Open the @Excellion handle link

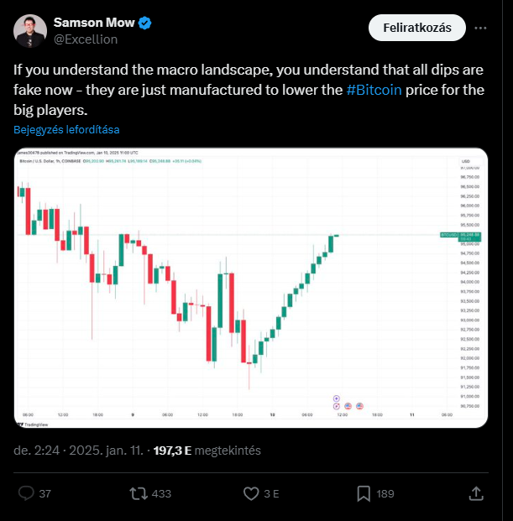click(86, 39)
